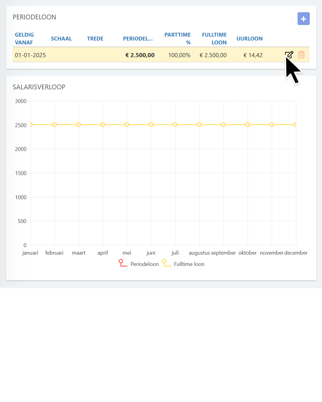
Task: Toggle the Periodeloon series via its legend label
Action: (x=145, y=264)
